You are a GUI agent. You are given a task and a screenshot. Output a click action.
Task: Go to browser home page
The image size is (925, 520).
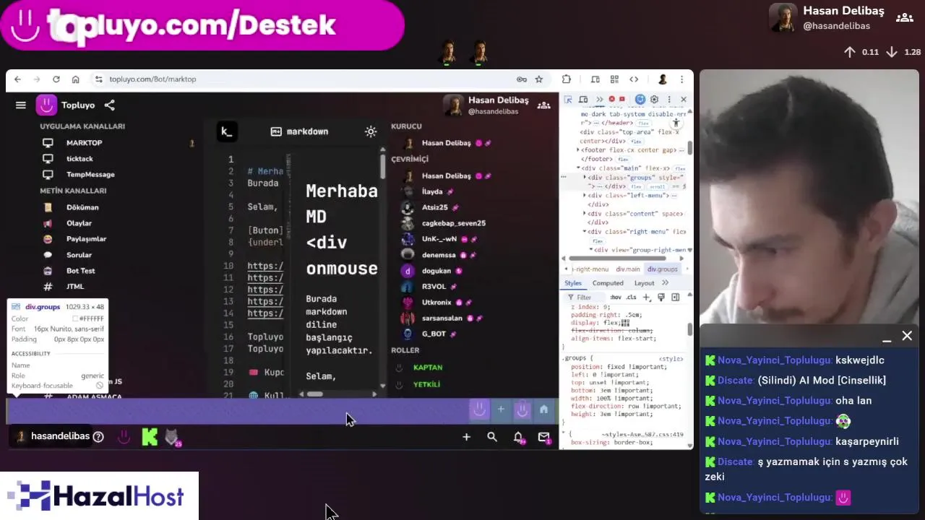[75, 79]
